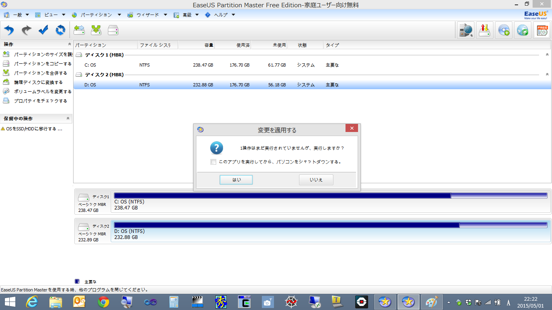This screenshot has width=552, height=310.
Task: Click the Apply checkmark icon in toolbar
Action: click(x=43, y=30)
